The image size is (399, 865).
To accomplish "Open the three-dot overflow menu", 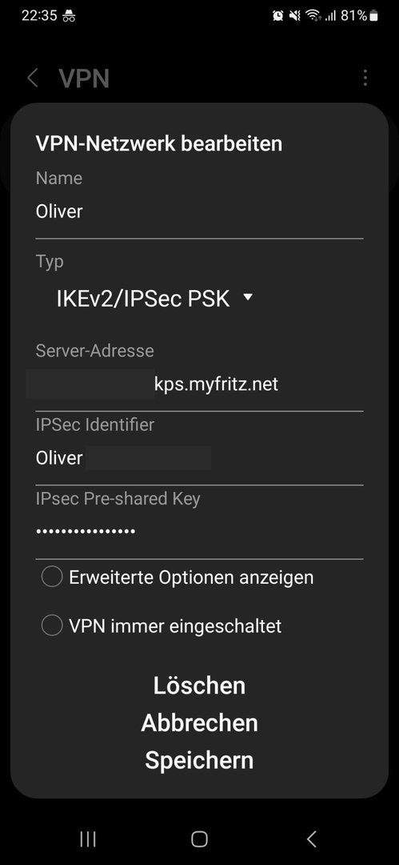I will point(365,78).
